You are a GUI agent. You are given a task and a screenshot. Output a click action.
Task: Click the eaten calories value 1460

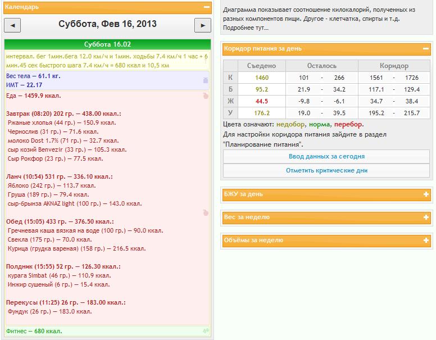[x=262, y=78]
